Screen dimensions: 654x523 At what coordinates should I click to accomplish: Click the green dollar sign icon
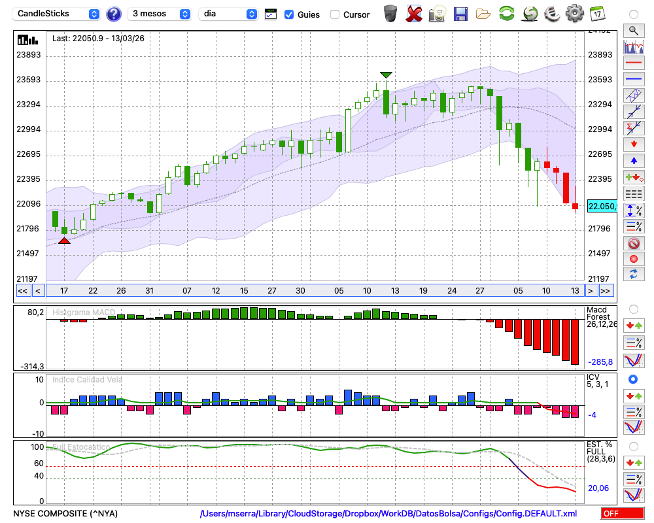[530, 14]
